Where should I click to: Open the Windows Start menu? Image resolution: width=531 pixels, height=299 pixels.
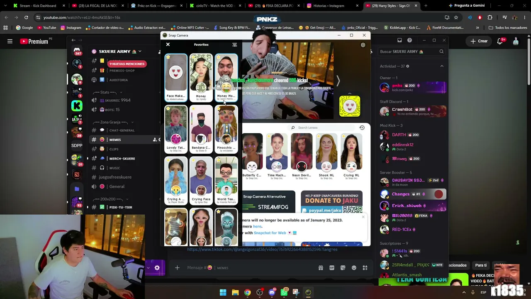pos(223,292)
